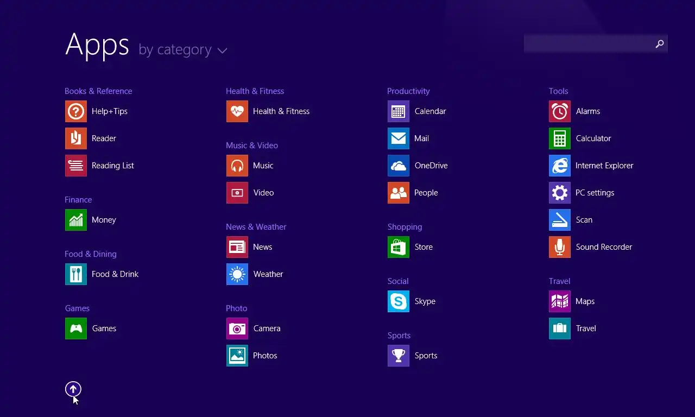Viewport: 695px width, 417px height.
Task: Select the Shopping category heading
Action: [405, 227]
